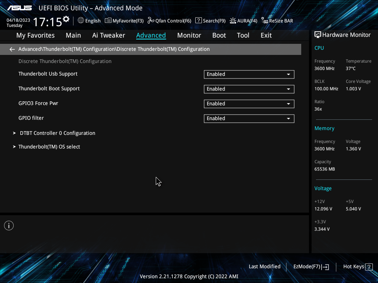The height and width of the screenshot is (283, 378).
Task: Expand Thunderbolt(TM) OS select submenu
Action: pyautogui.click(x=49, y=147)
